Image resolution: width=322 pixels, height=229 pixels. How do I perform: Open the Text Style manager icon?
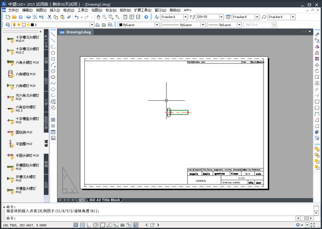pyautogui.click(x=157, y=17)
